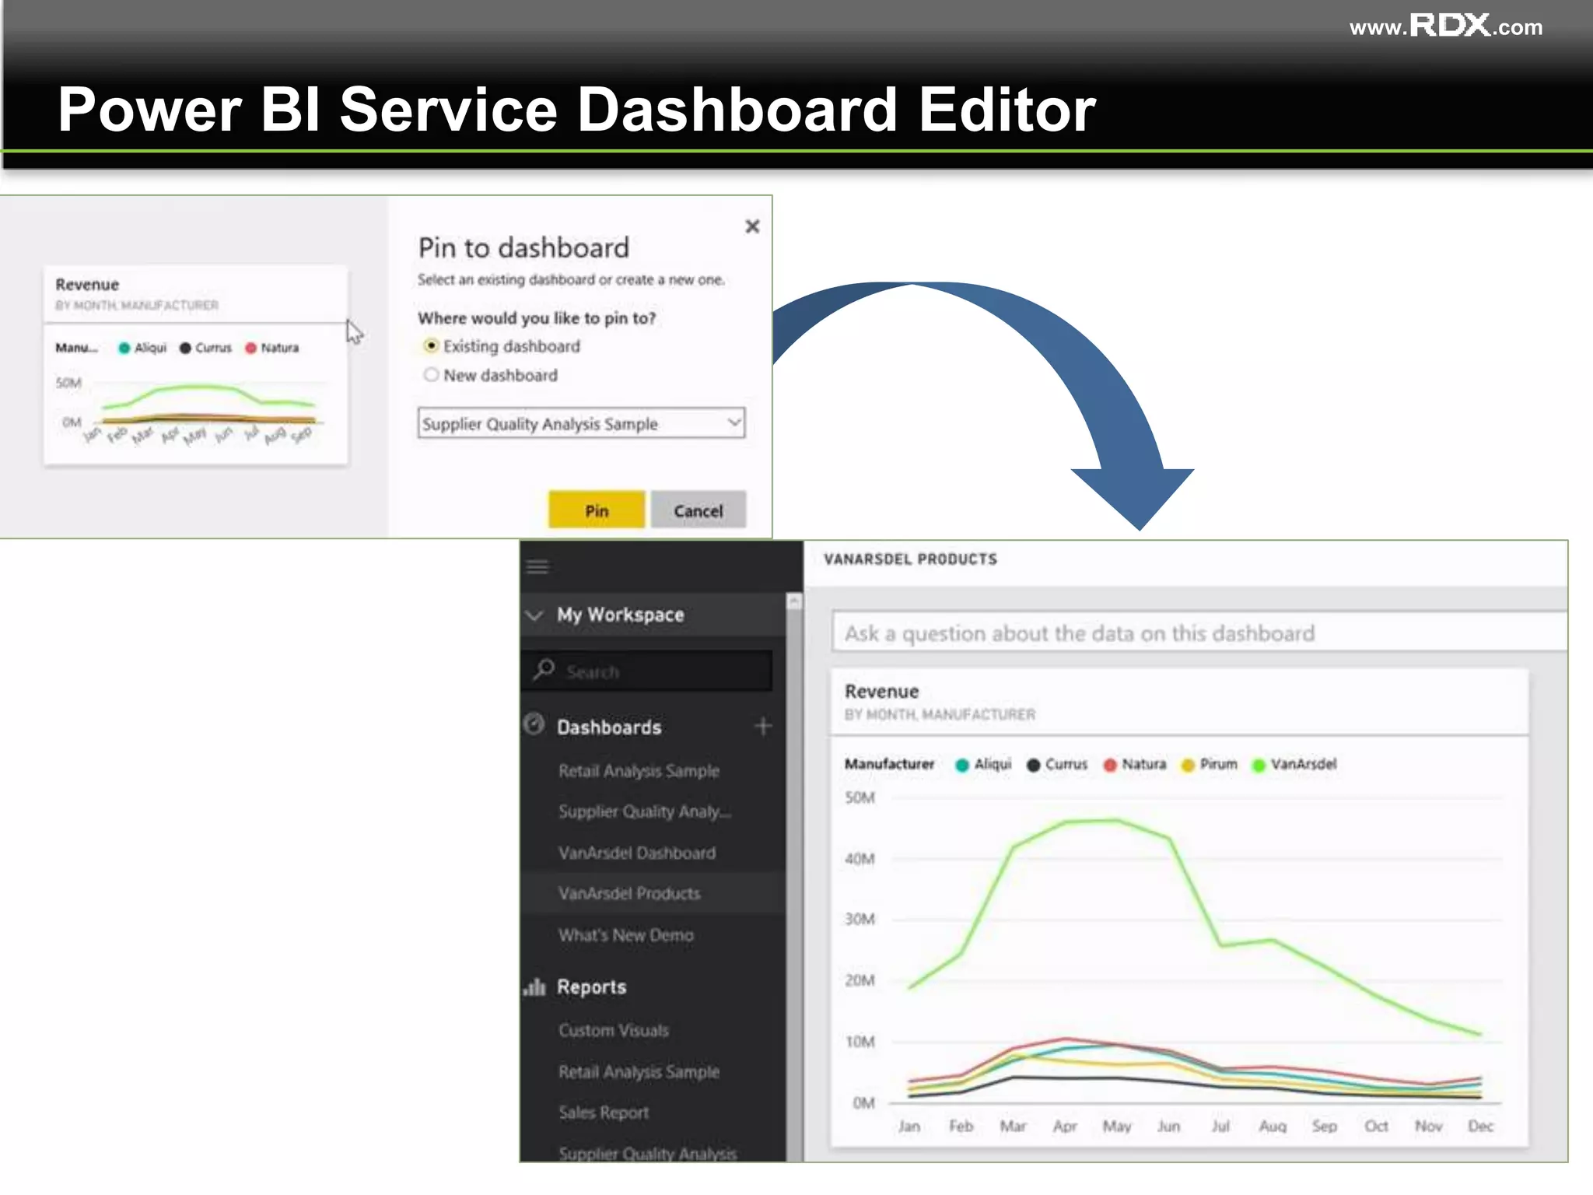Click the VANARSDEL PRODUCTS dashboard title
The width and height of the screenshot is (1593, 1195).
tap(910, 559)
